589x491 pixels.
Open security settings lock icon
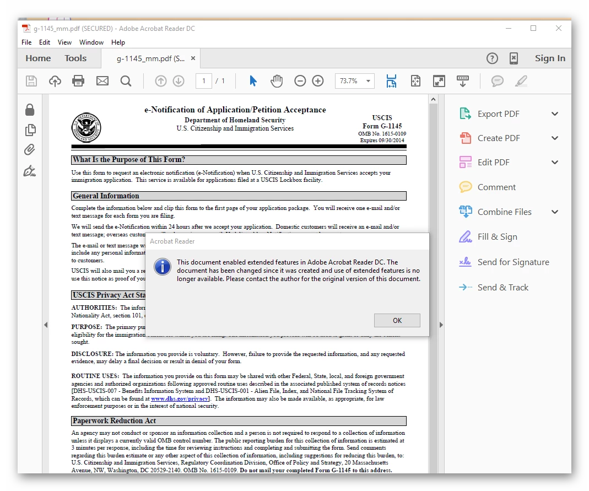coord(30,110)
